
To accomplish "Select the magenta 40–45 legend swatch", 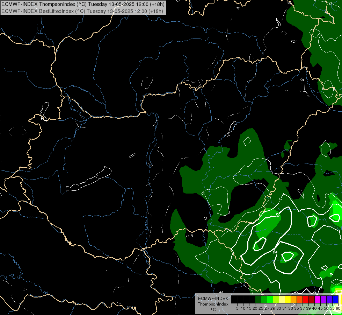I will point(318,299).
